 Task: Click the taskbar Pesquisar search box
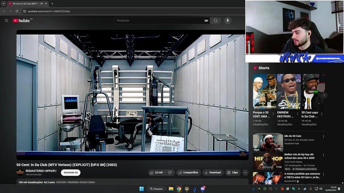coord(156,189)
